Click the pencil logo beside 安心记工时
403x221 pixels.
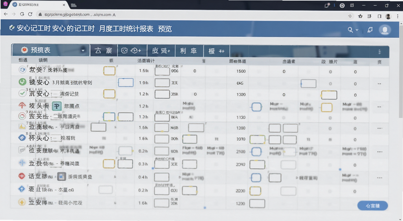coord(12,28)
